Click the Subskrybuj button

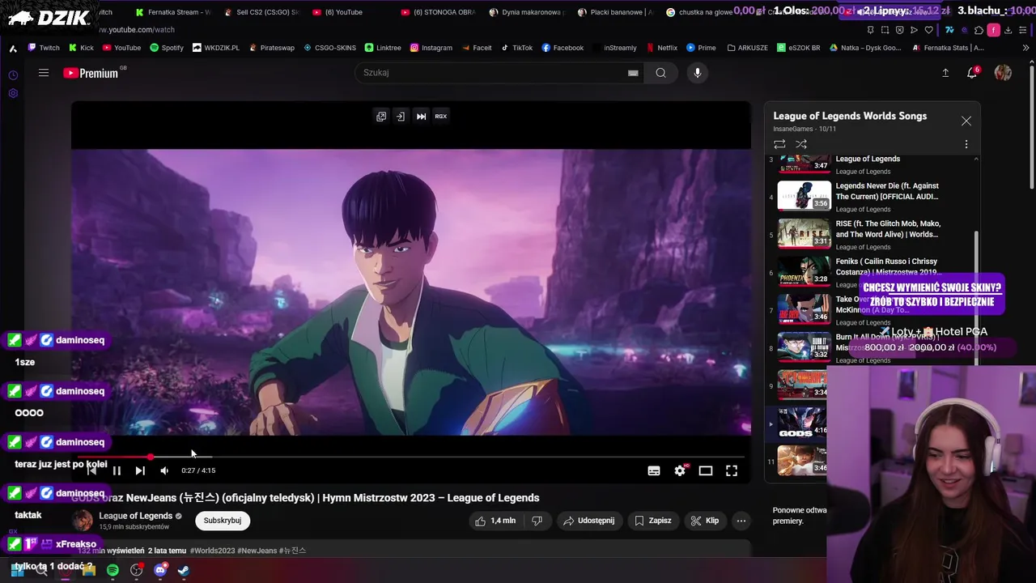(x=223, y=521)
